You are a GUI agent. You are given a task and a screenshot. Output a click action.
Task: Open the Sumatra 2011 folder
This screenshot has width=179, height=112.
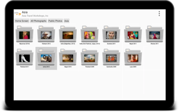(x=111, y=35)
